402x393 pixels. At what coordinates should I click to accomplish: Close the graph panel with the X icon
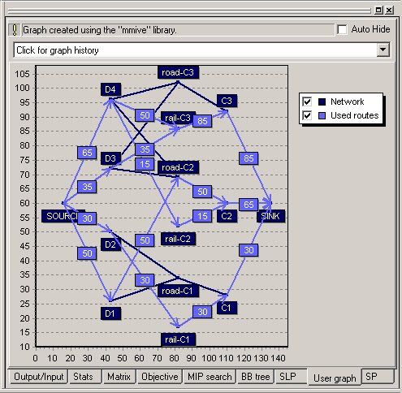click(389, 11)
